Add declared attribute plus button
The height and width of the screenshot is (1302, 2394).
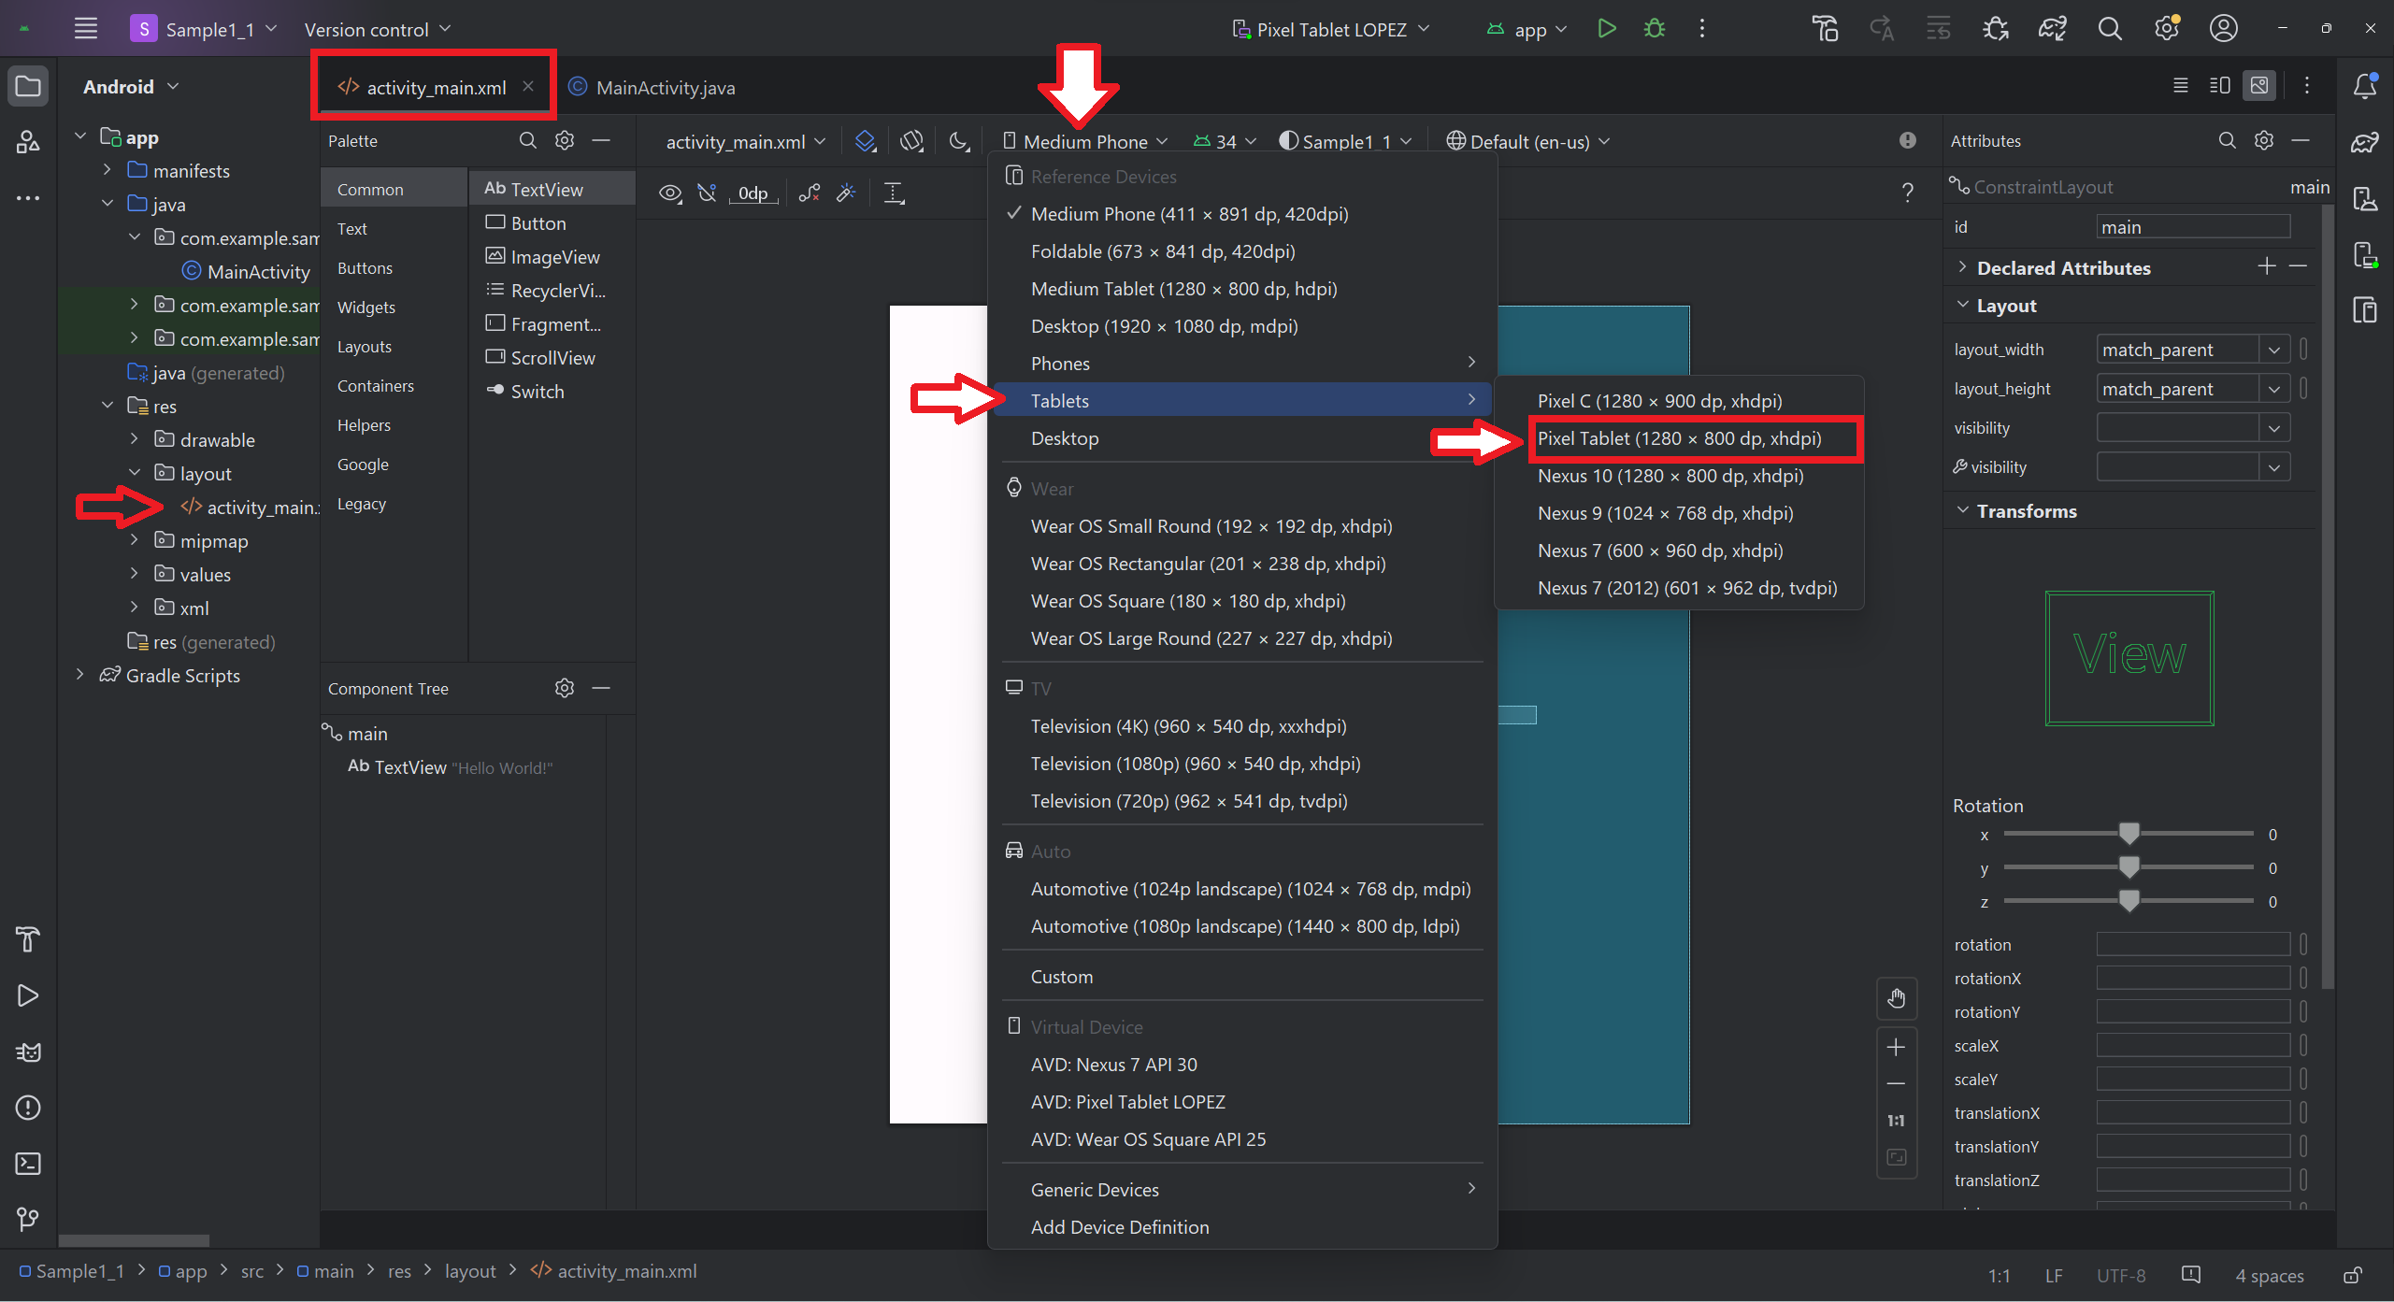(x=2267, y=266)
